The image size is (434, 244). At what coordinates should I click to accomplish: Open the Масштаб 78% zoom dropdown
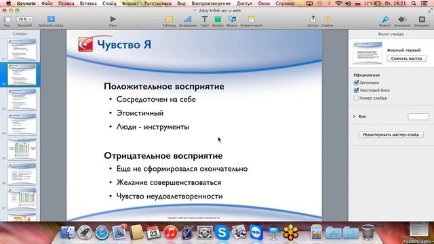click(24, 19)
